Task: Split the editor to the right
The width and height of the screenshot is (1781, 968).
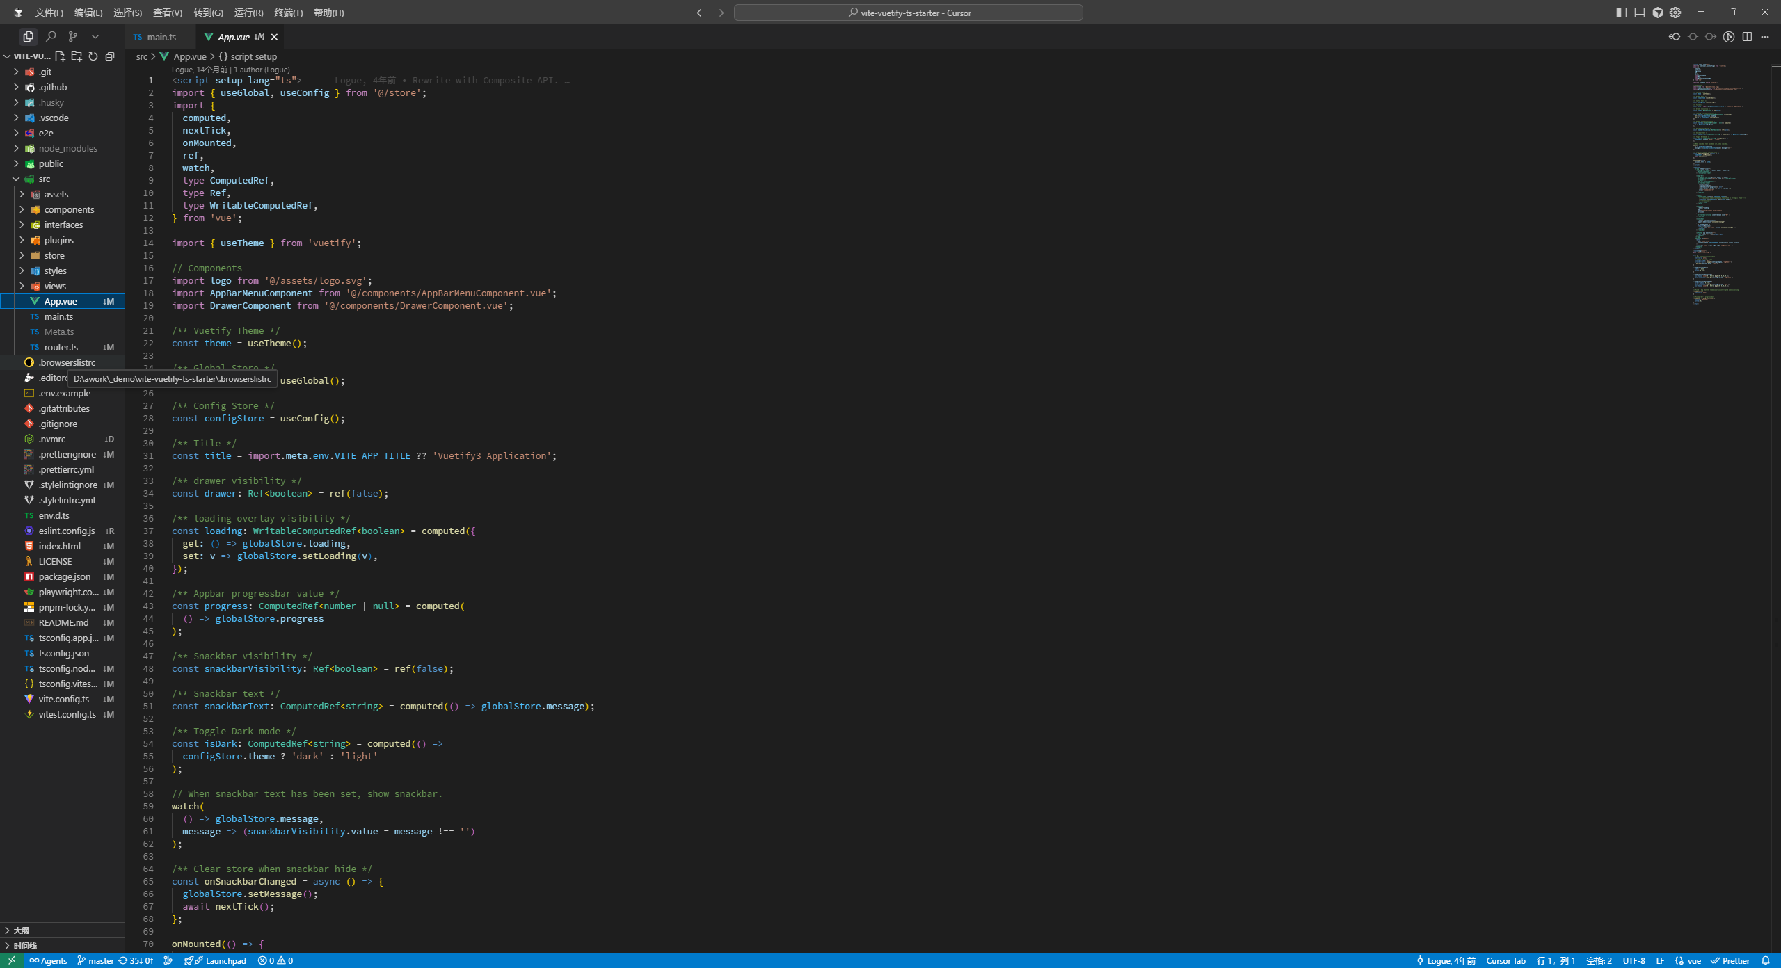Action: tap(1747, 37)
